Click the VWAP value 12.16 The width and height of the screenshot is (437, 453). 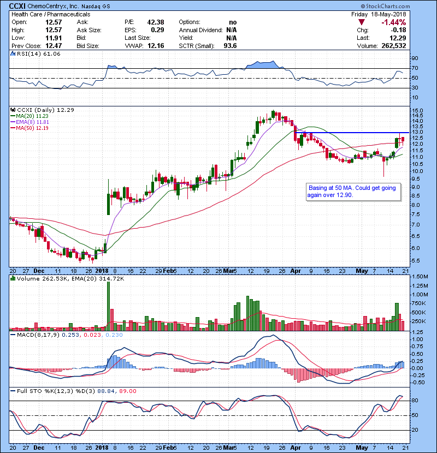(156, 46)
